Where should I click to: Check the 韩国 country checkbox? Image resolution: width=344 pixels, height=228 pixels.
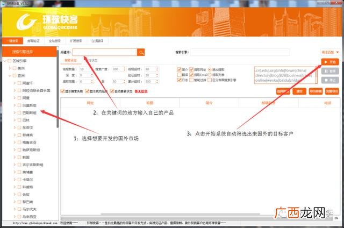click(x=19, y=157)
